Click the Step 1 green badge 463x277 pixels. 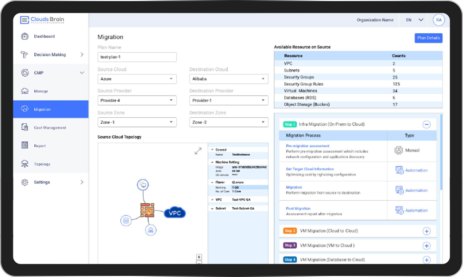[290, 125]
